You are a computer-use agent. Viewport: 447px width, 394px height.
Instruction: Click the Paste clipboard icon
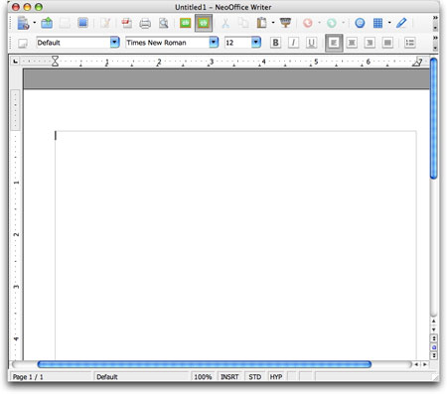tap(261, 23)
